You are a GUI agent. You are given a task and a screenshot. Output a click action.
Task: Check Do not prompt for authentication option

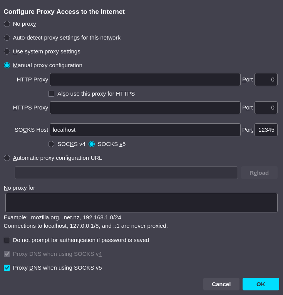pos(7,240)
